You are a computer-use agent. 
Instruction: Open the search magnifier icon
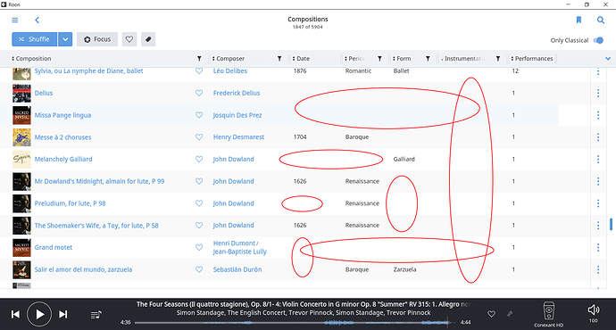pyautogui.click(x=601, y=20)
